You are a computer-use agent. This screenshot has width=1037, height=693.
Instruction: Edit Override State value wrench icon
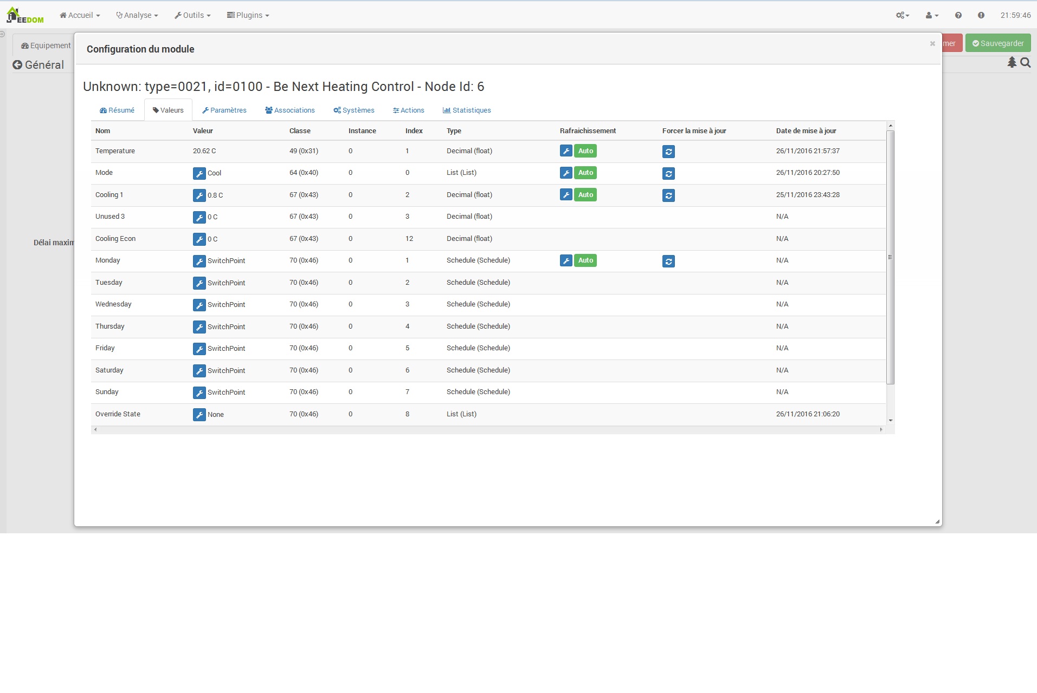(x=199, y=415)
